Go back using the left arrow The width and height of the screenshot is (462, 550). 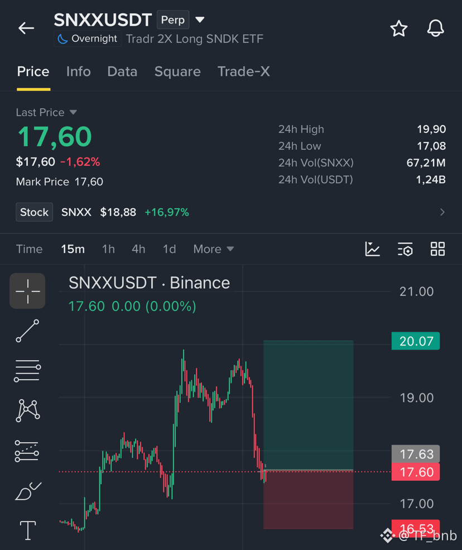click(26, 28)
